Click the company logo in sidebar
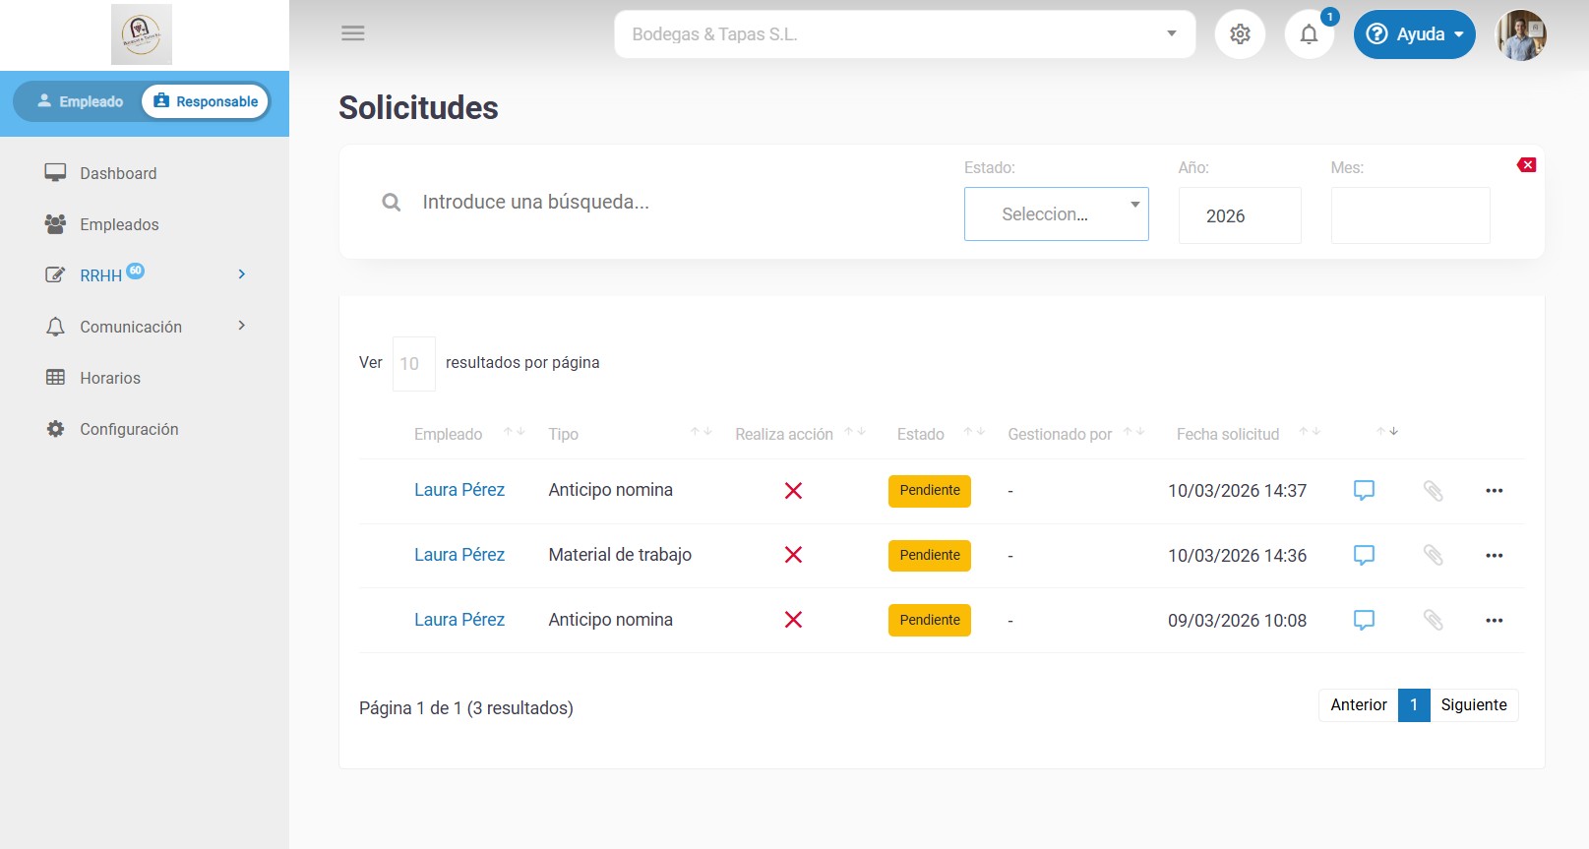Image resolution: width=1589 pixels, height=849 pixels. 142,34
